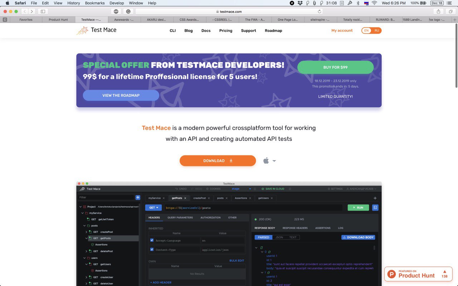The width and height of the screenshot is (458, 286).
Task: Switch to the siteInspire browser tab
Action: click(320, 20)
